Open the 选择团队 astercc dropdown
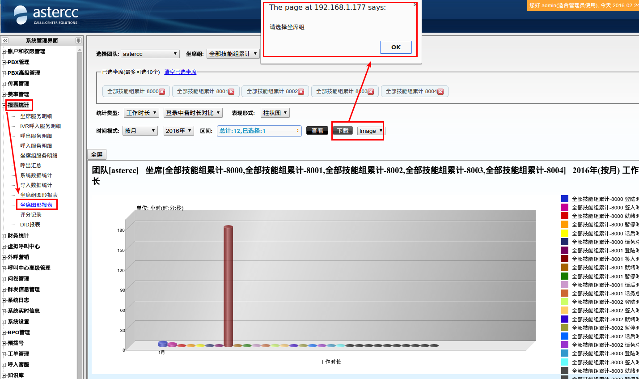The width and height of the screenshot is (639, 379). click(x=150, y=54)
